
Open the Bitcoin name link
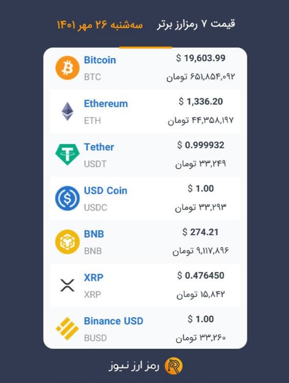pos(100,60)
